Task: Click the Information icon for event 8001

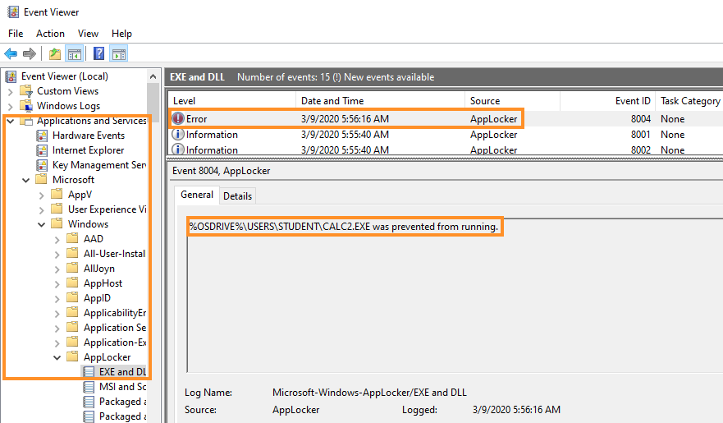Action: (x=178, y=134)
